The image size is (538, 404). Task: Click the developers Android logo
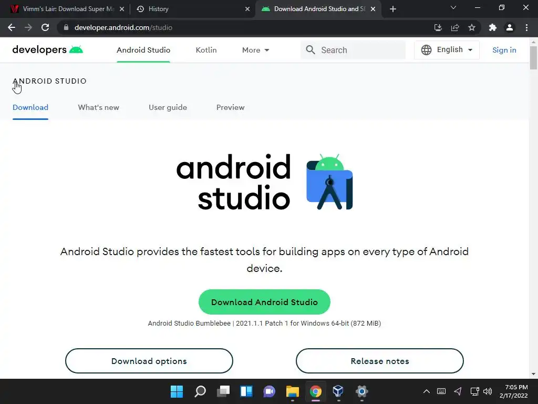point(48,50)
